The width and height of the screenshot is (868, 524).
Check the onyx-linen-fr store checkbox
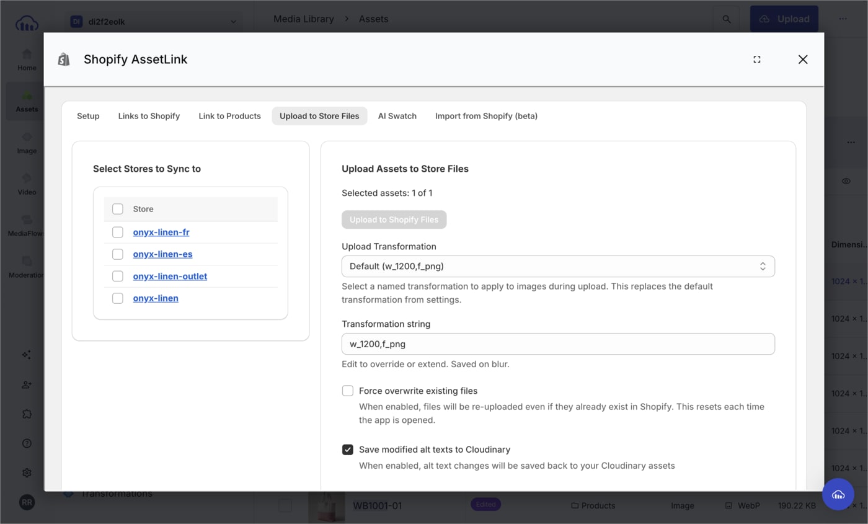[x=118, y=232]
